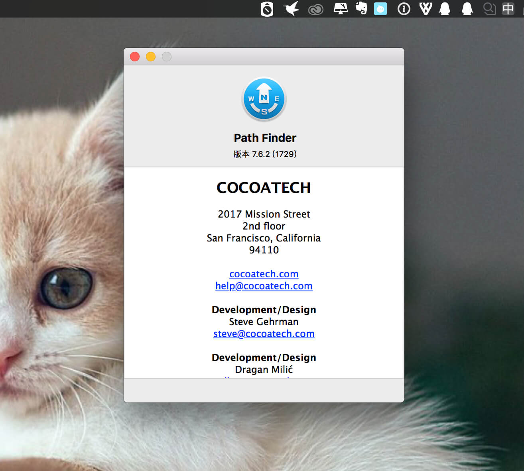
Task: Open the hummingbird icon in menu bar
Action: pos(292,8)
